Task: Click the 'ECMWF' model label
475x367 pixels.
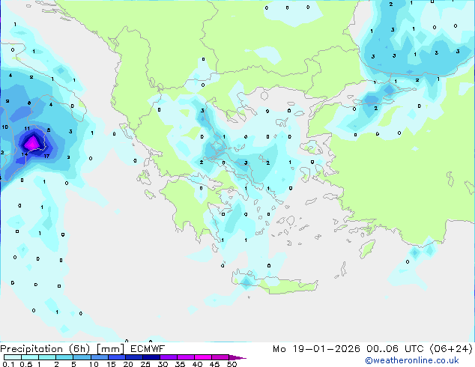Action: pyautogui.click(x=148, y=349)
